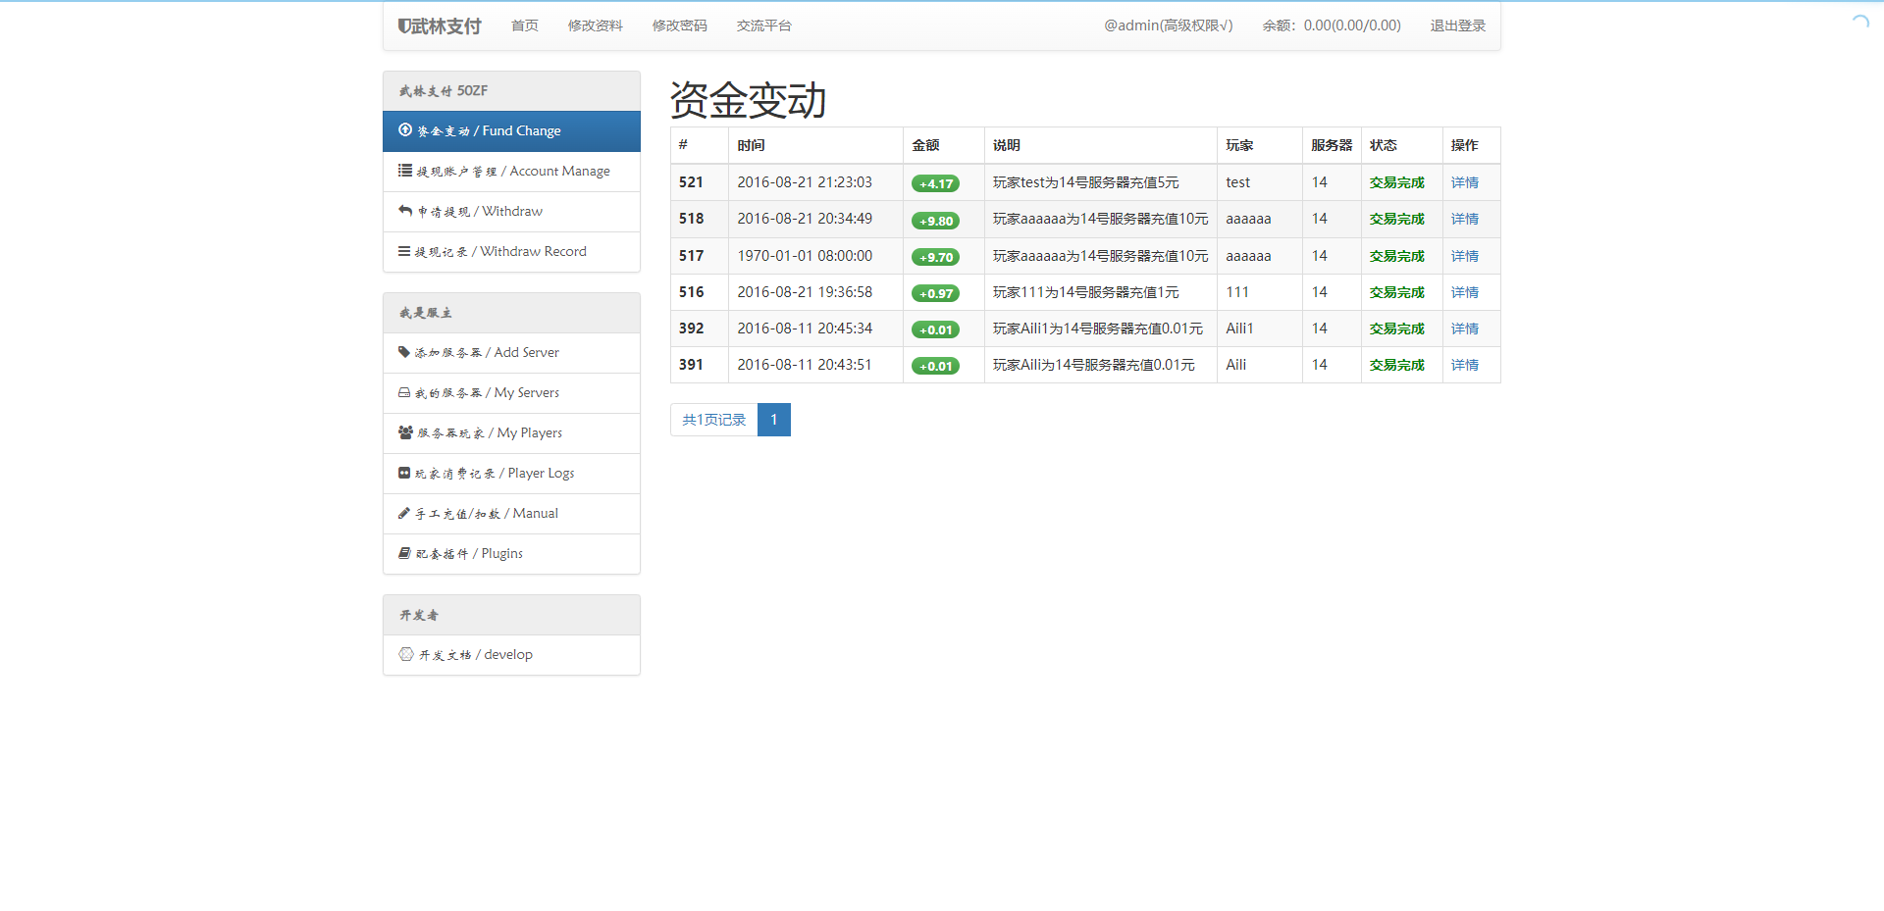Open the Add Server sidebar item
Viewport: 1884px width, 911px height.
[511, 353]
